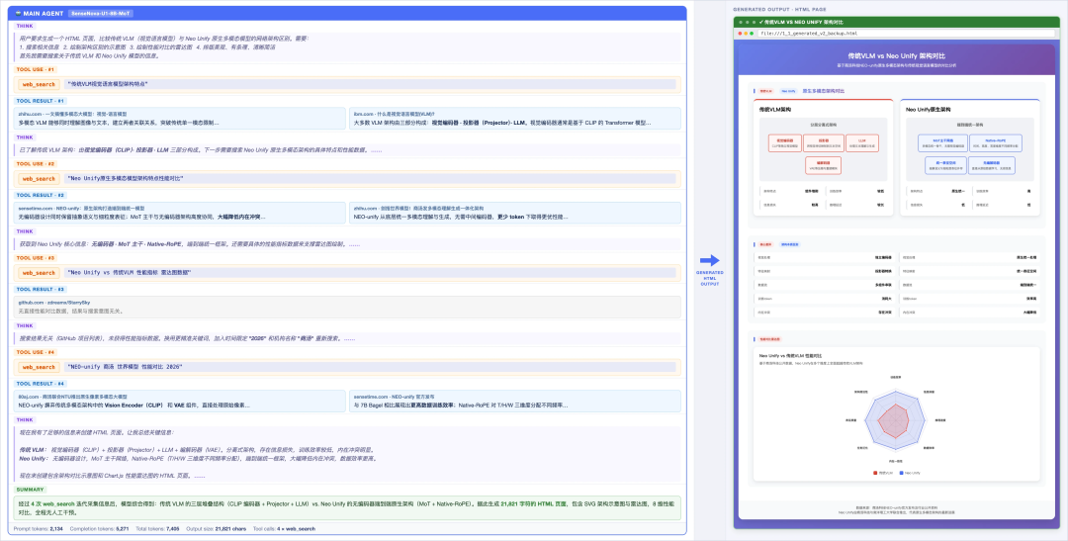Click the web_search badge under TOOL USE #4
Screen dimensions: 1068x541
(39, 367)
